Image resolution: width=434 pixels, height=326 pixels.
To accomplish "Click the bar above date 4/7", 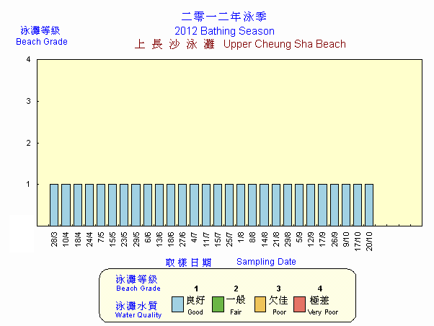I will (x=195, y=205).
